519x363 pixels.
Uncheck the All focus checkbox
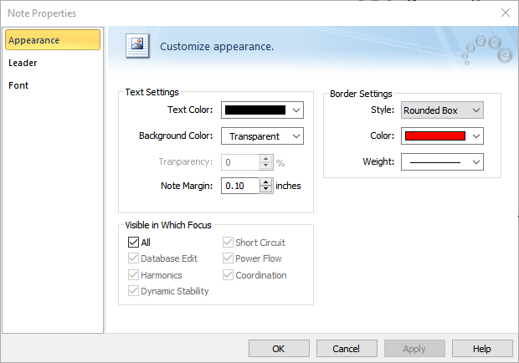tap(134, 243)
